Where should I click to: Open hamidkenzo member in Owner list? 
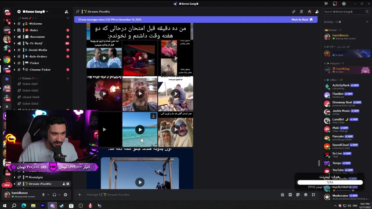(x=347, y=37)
